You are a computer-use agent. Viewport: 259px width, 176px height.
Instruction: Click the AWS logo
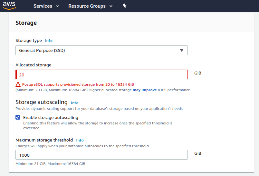pos(9,6)
